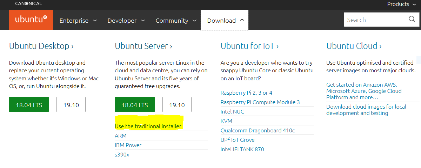Download Ubuntu Server 18.04 LTS

click(x=135, y=105)
